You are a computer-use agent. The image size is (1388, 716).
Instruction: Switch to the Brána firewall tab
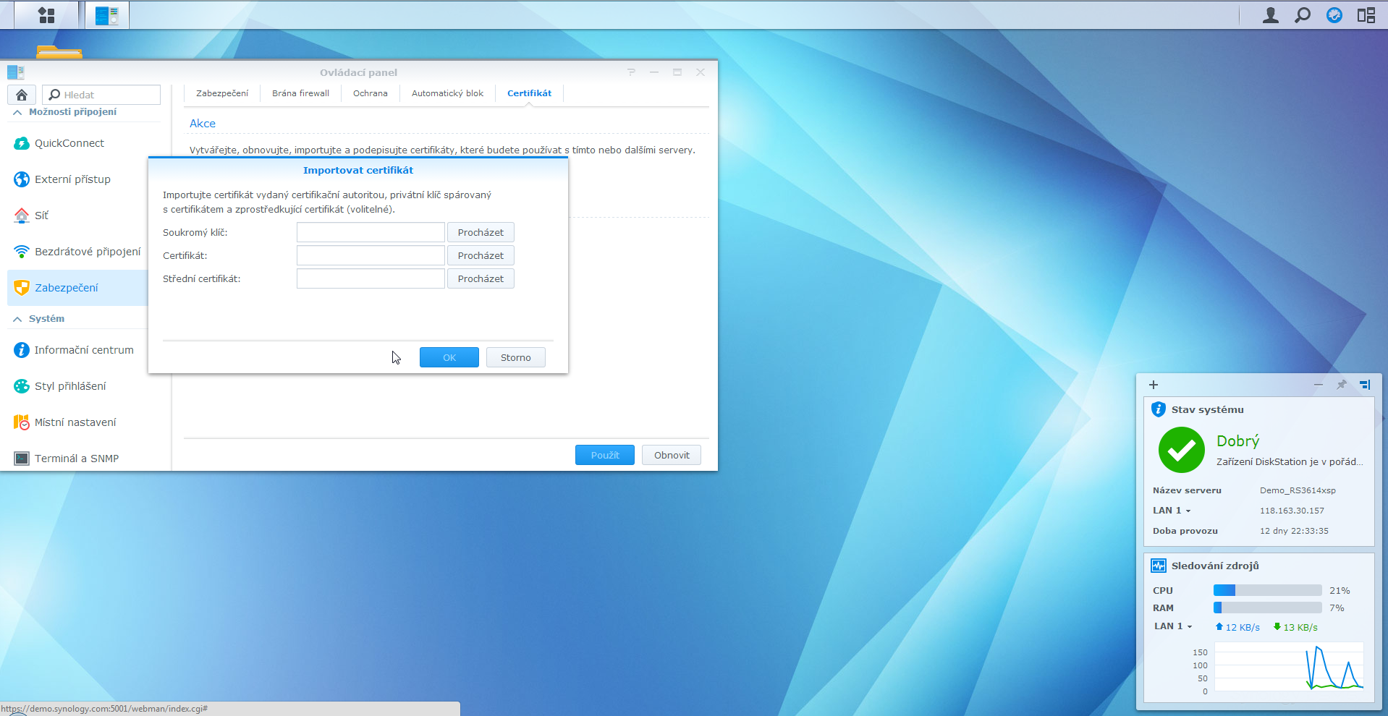300,93
